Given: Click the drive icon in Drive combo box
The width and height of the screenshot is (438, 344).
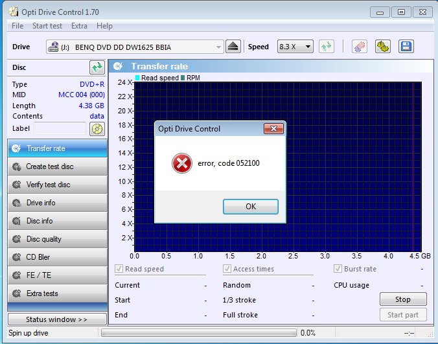Looking at the screenshot, I should (x=53, y=47).
